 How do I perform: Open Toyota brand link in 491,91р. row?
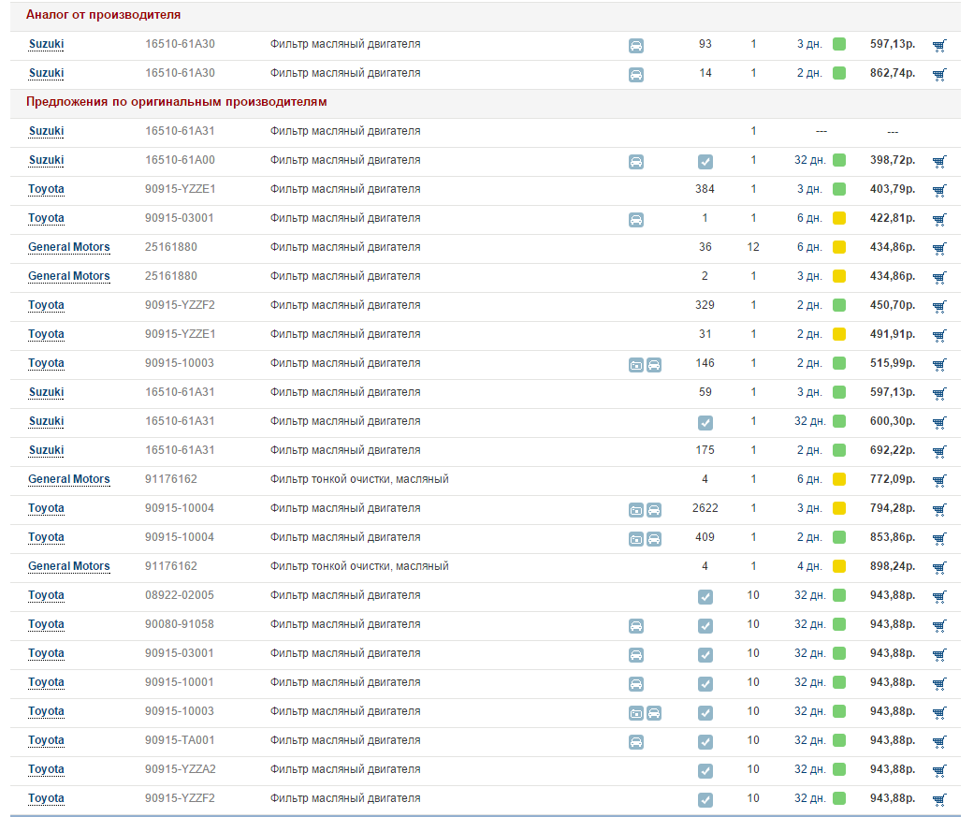pos(46,334)
